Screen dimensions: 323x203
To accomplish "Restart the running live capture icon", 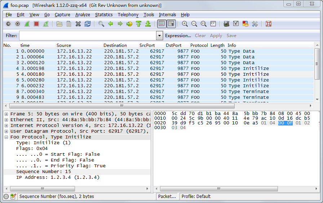I will (46, 24).
